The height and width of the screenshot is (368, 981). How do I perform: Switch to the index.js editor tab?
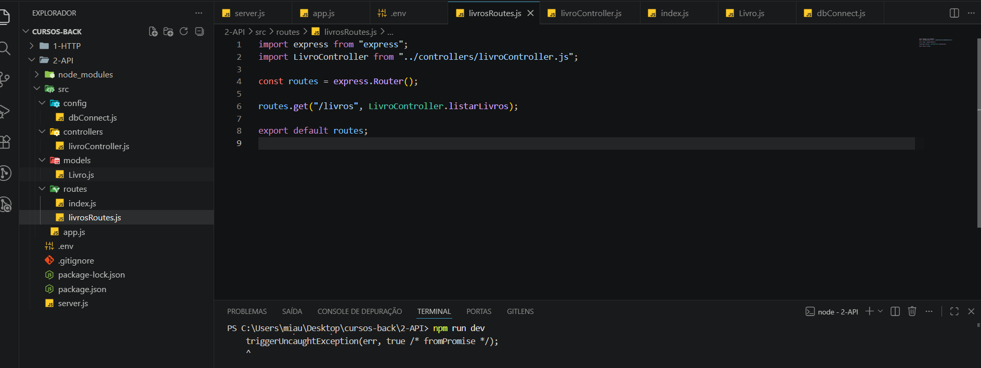coord(679,13)
